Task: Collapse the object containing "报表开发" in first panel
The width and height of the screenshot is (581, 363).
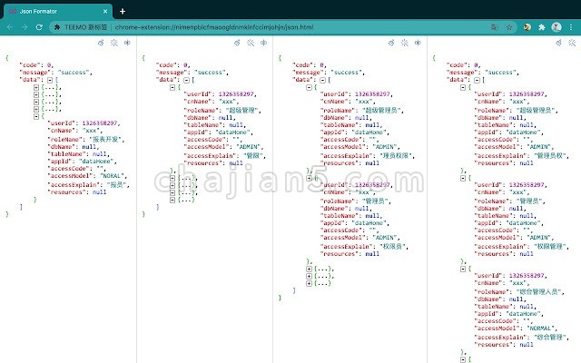Action: [x=36, y=116]
